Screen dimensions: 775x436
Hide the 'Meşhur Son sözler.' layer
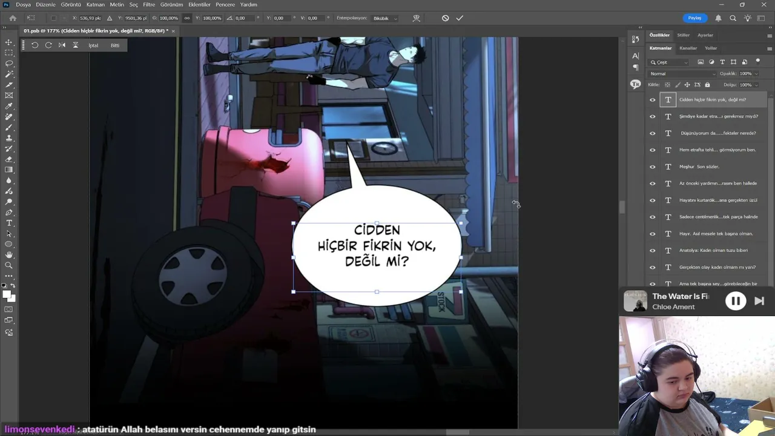point(653,167)
